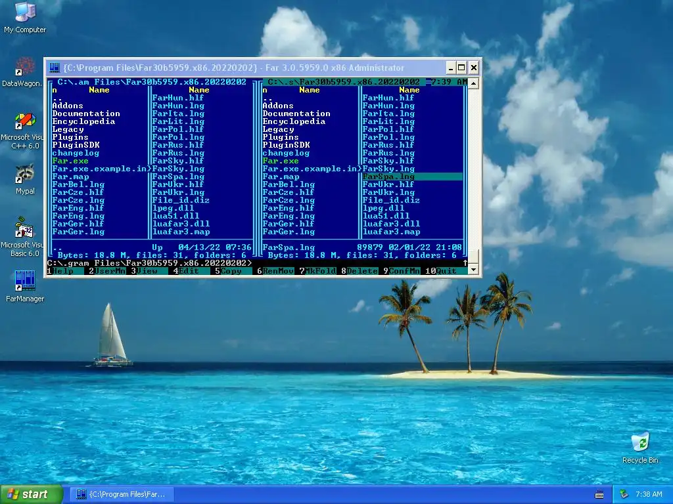Screen dimensions: 673x504
Task: Click the on-screen keyboard tray icon
Action: [x=599, y=495]
